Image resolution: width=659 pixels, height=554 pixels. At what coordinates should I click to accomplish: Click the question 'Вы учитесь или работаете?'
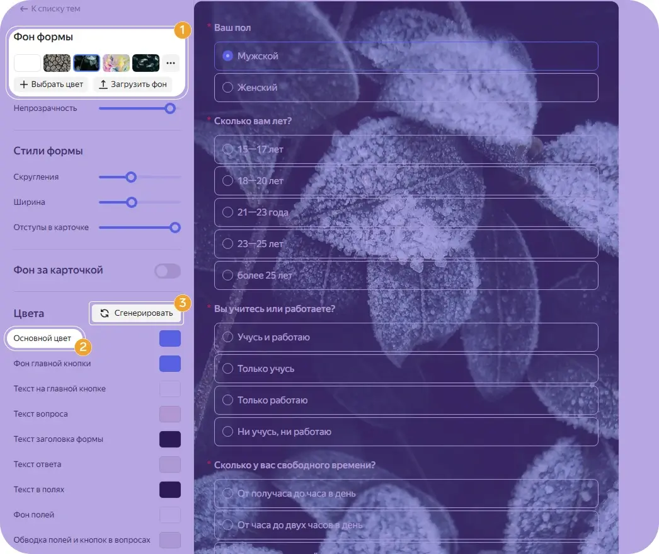[x=275, y=309]
